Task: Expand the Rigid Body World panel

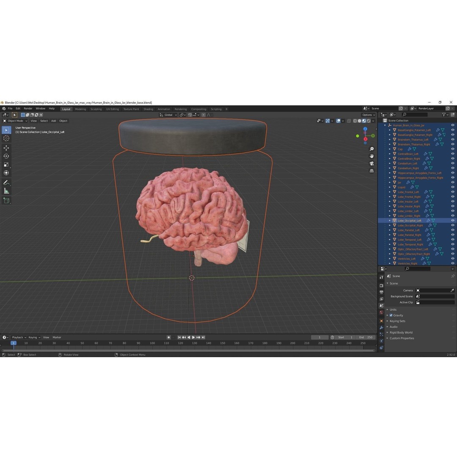Action: [x=401, y=333]
